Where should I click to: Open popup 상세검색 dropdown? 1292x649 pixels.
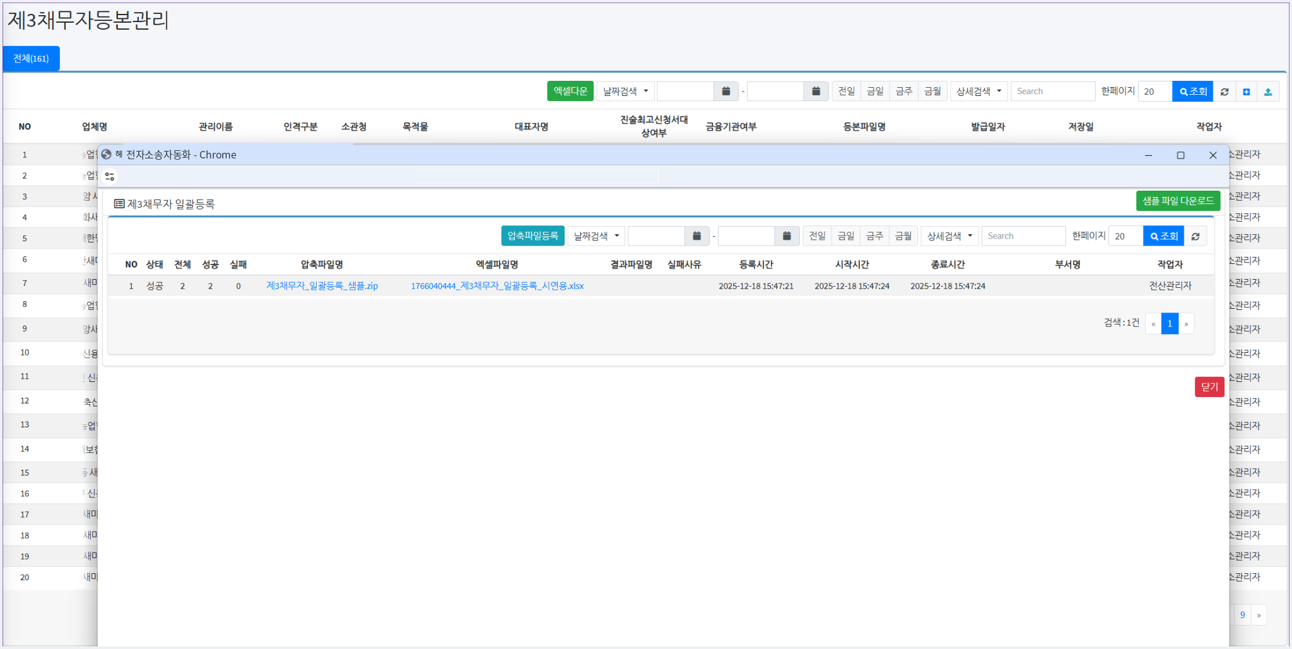949,236
